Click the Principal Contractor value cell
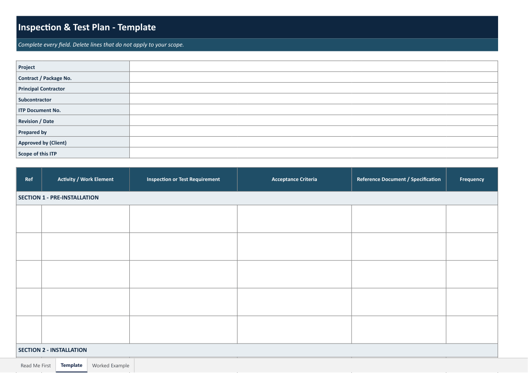Image resolution: width=528 pixels, height=373 pixels. [314, 88]
